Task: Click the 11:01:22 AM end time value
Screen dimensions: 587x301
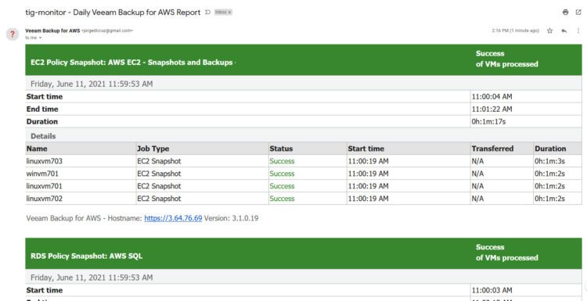Action: (492, 109)
